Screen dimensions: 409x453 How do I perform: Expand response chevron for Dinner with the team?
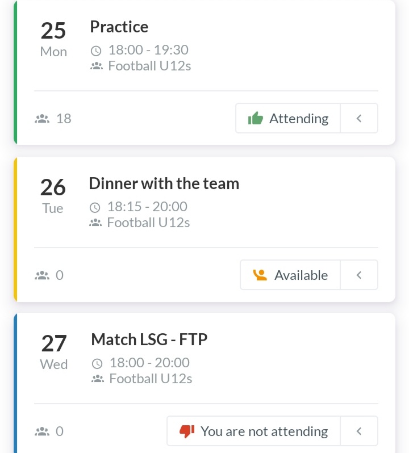pyautogui.click(x=359, y=275)
